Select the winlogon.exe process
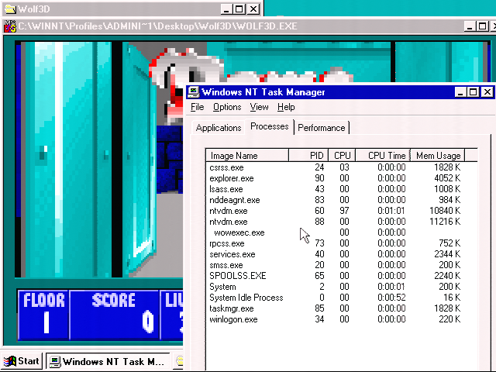Viewport: 496px width, 372px height. (336, 319)
